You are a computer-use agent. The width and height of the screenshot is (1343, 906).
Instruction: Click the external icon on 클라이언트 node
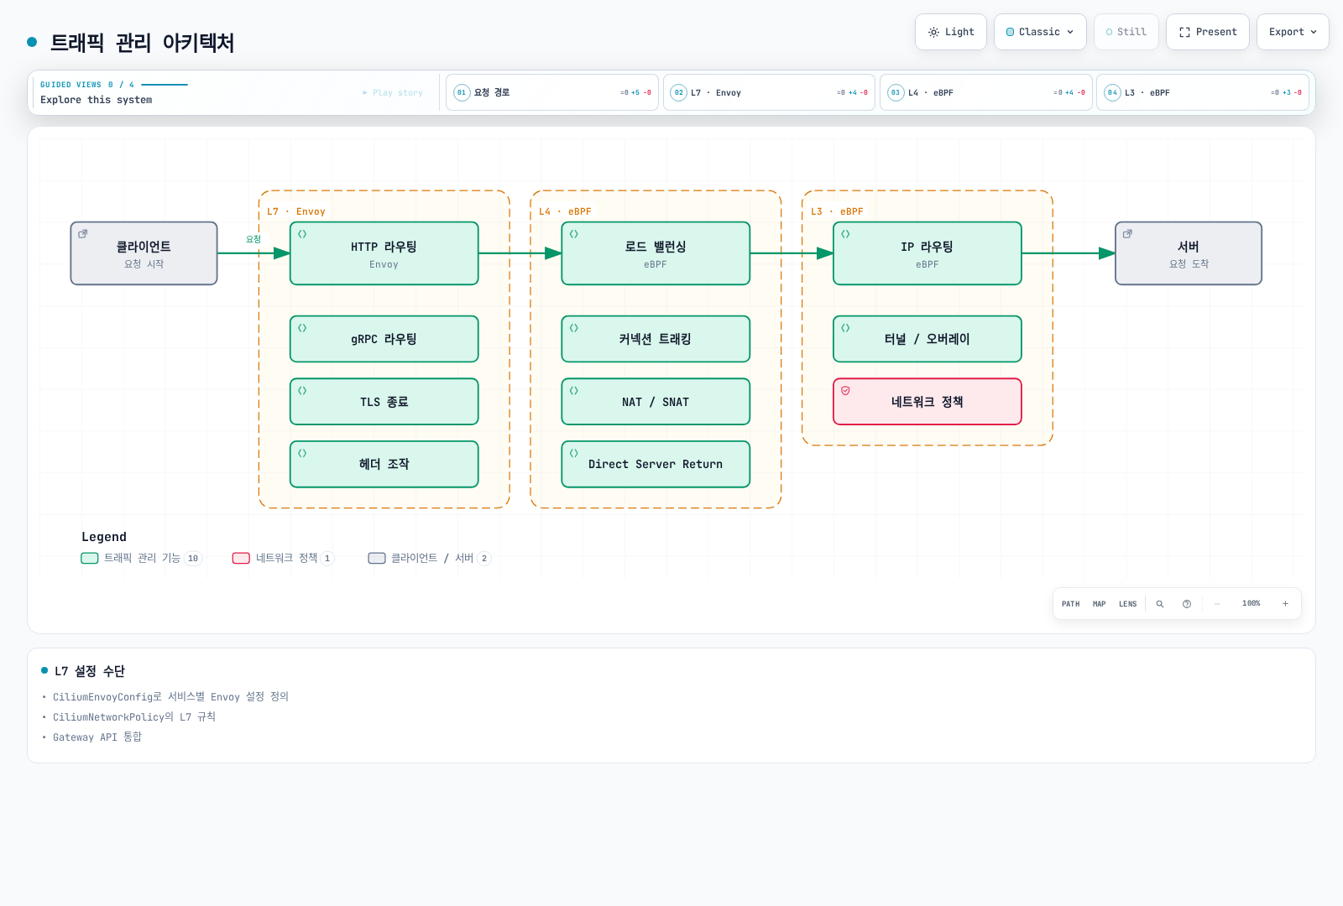pyautogui.click(x=82, y=234)
